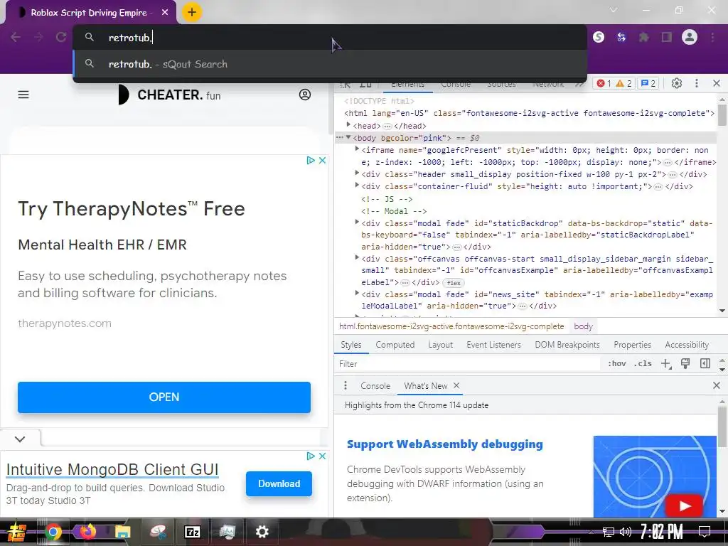Click the S extension icon in toolbar
728x546 pixels.
[599, 37]
